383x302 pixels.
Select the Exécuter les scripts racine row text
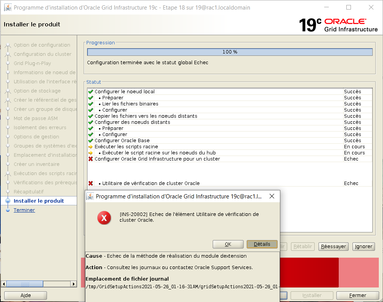click(x=126, y=147)
